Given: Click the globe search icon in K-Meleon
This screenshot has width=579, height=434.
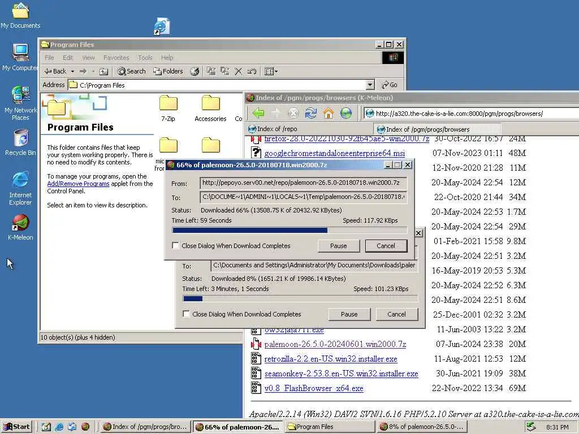Looking at the screenshot, I should [346, 113].
